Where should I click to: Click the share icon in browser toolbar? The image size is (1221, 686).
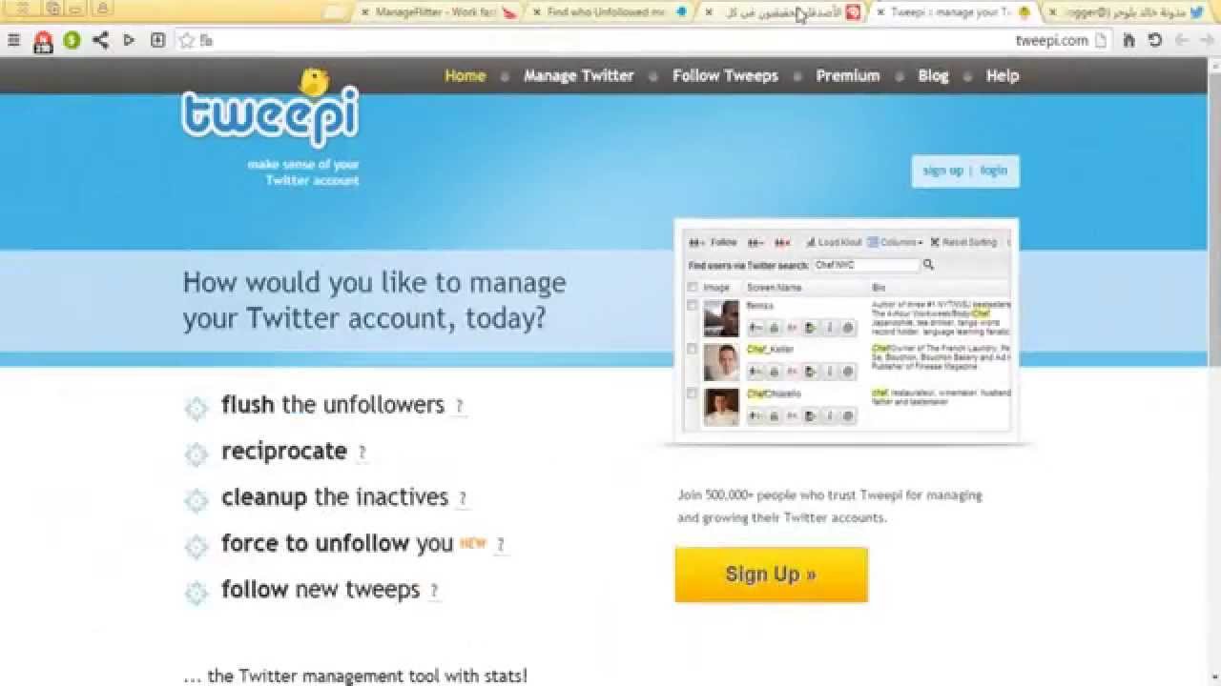click(100, 40)
